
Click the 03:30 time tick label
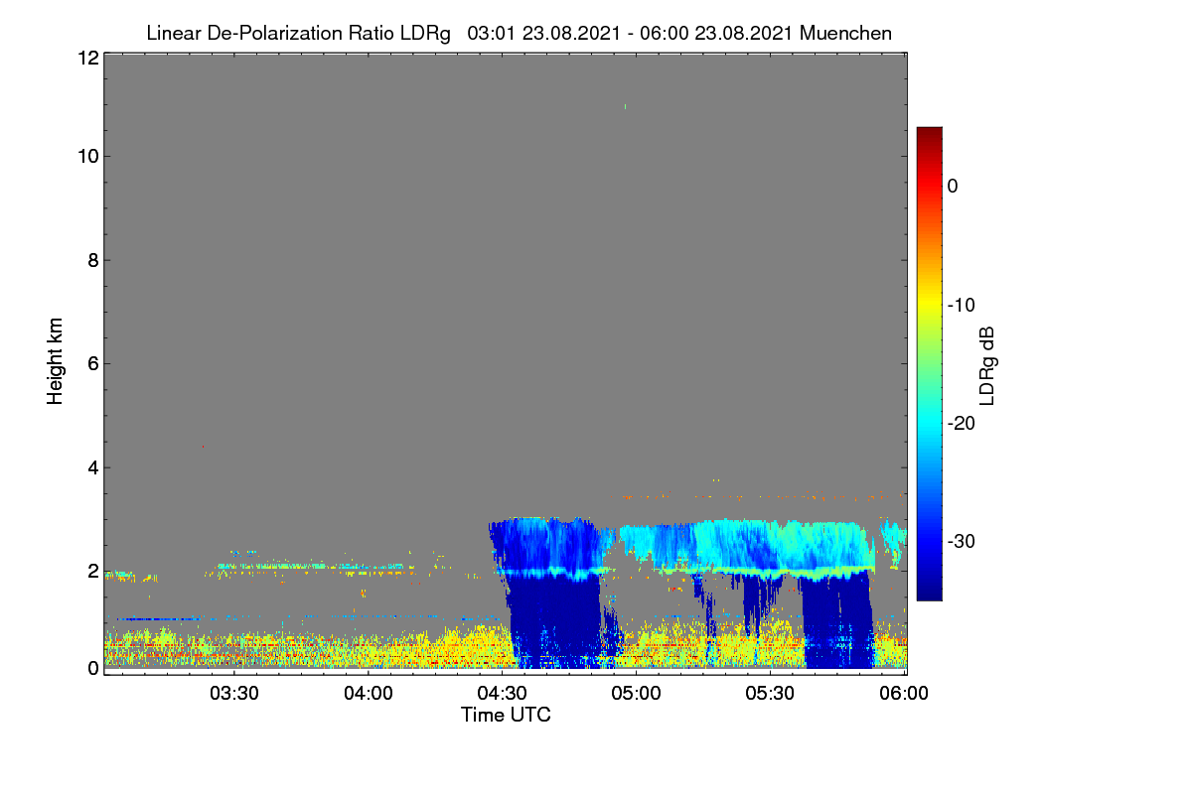[234, 694]
